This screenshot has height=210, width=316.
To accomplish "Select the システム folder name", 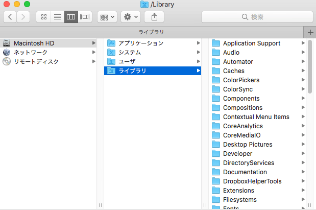I will [x=130, y=52].
